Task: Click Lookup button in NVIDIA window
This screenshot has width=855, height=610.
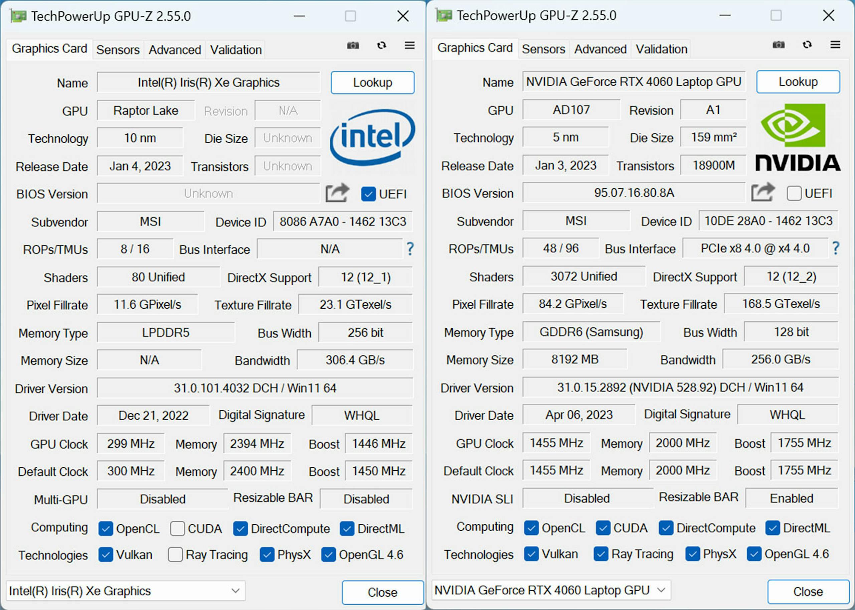Action: (x=798, y=82)
